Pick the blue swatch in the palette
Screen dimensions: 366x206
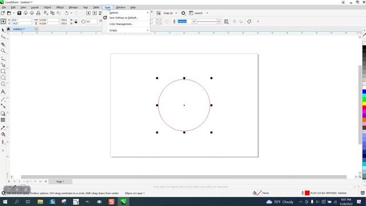click(364, 92)
